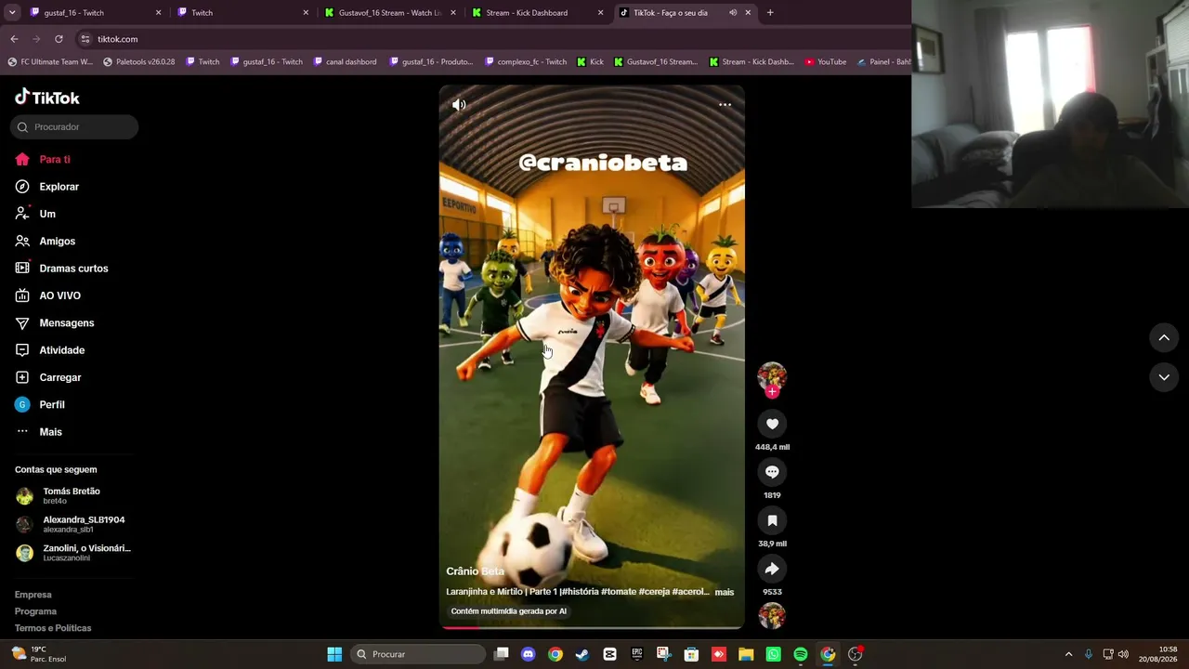Open the complexo_fc - Twitch bookmark
This screenshot has width=1189, height=669.
pos(526,62)
